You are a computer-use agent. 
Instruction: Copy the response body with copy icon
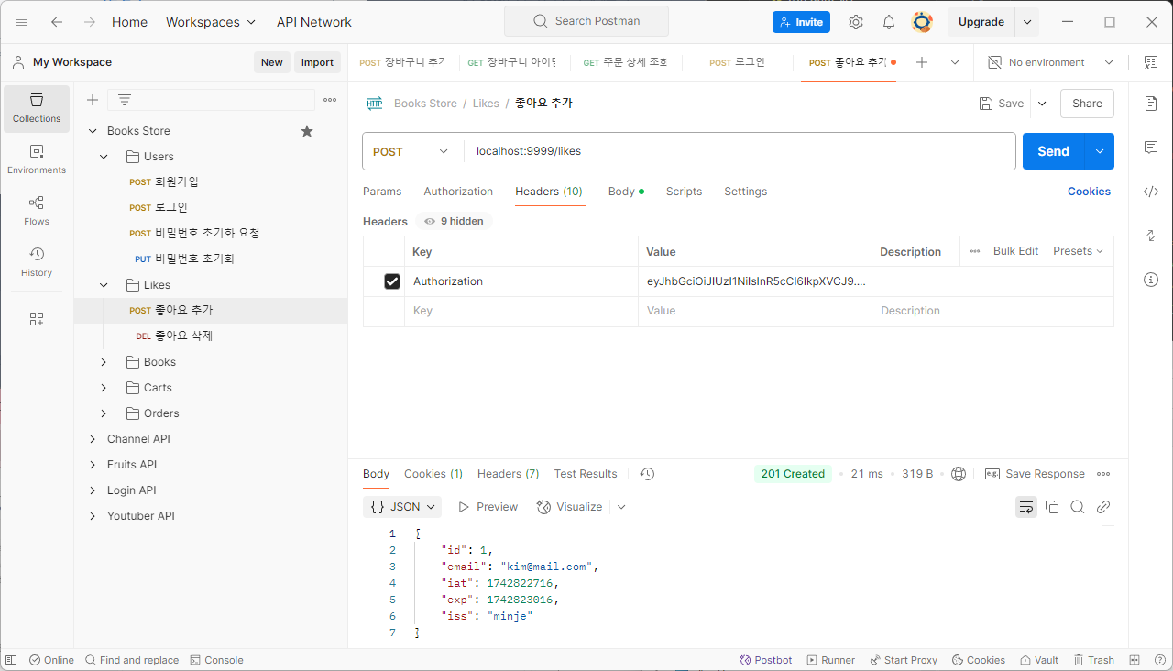pyautogui.click(x=1052, y=507)
